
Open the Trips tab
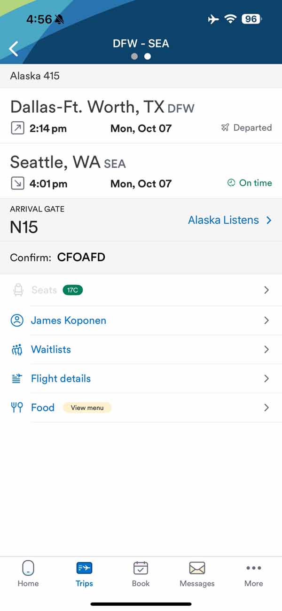(85, 574)
